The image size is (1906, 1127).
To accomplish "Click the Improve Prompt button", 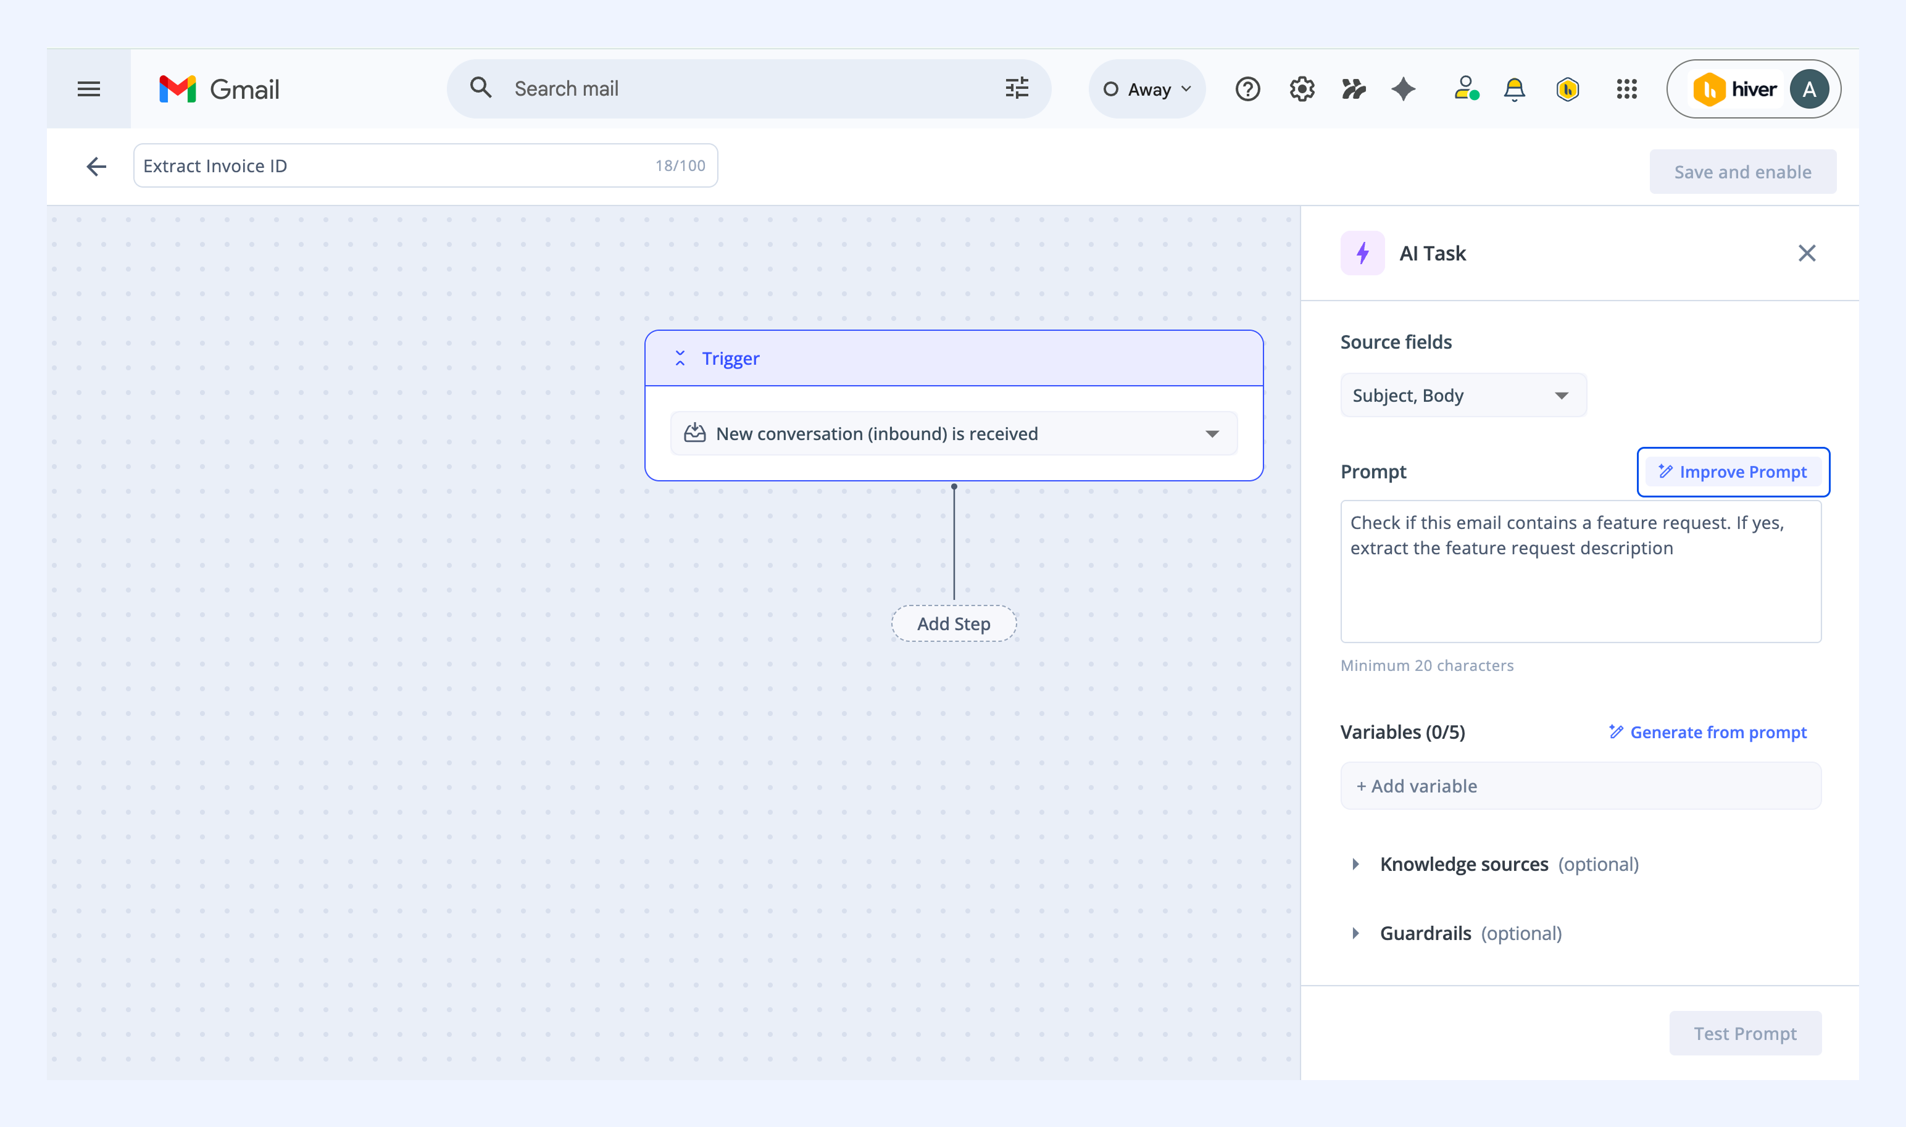I will [x=1733, y=472].
